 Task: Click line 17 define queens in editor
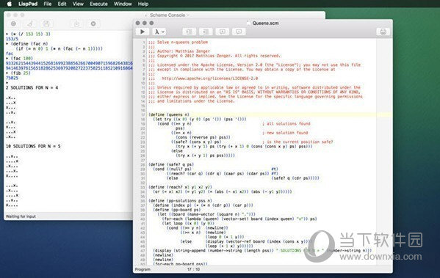point(169,114)
